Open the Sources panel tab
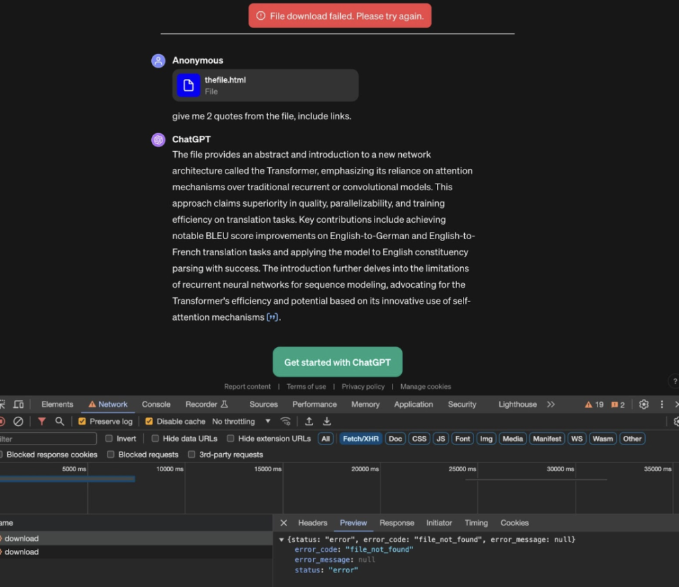Viewport: 679px width, 587px height. [x=263, y=404]
